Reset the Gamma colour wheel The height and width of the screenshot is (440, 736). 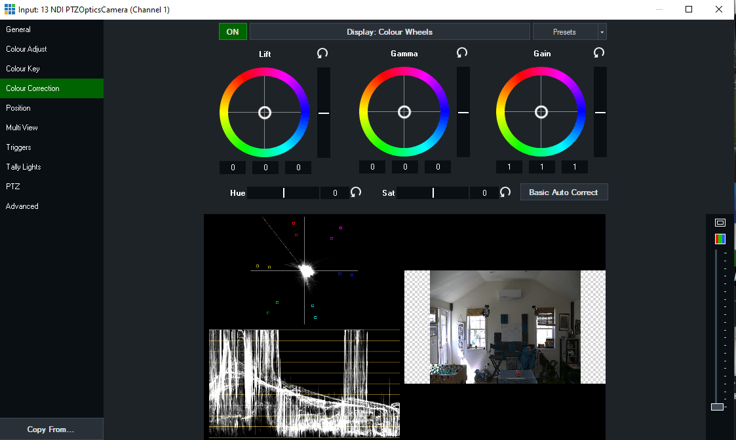click(x=461, y=53)
